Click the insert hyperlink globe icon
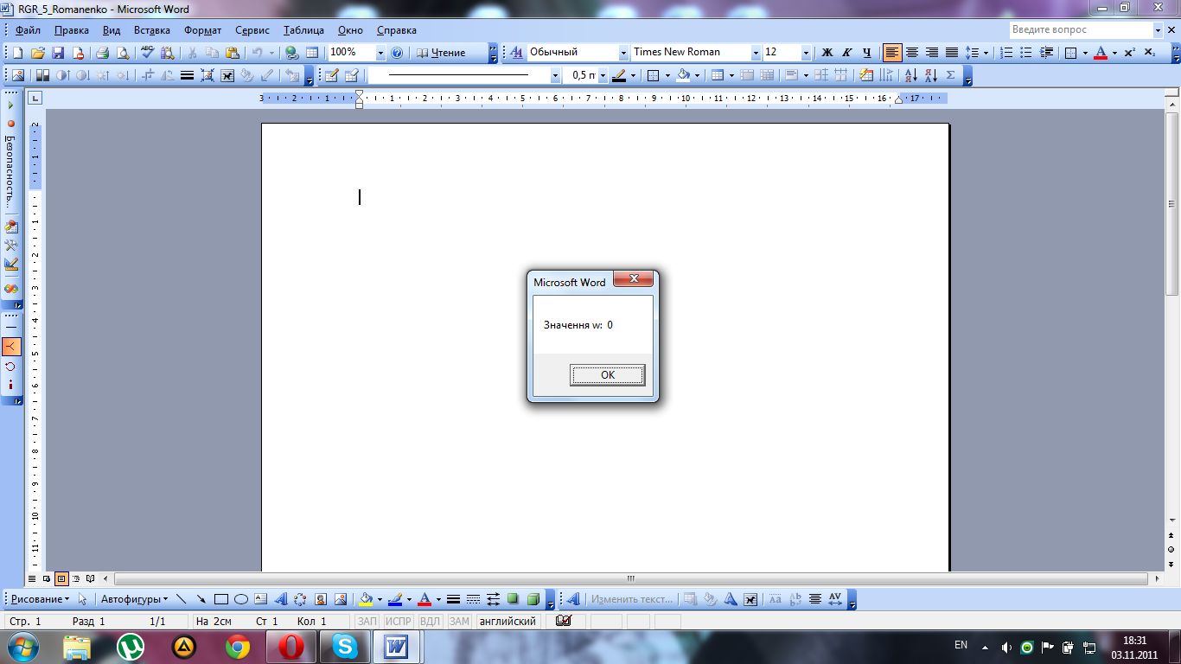1181x664 pixels. [x=291, y=53]
